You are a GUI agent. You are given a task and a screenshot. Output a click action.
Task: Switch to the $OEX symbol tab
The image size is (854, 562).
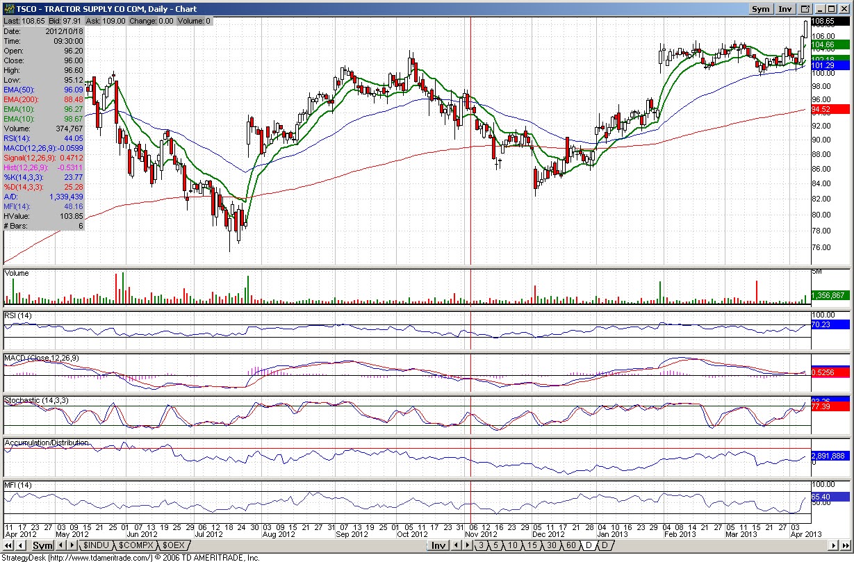coord(173,545)
